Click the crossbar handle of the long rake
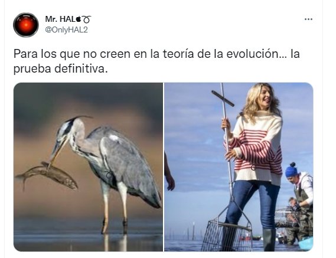 pyautogui.click(x=223, y=99)
